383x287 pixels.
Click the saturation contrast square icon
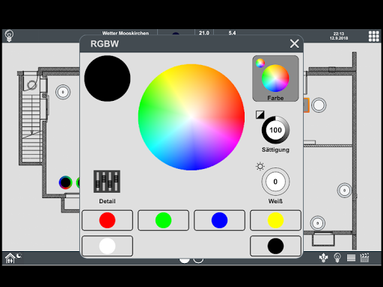[260, 114]
